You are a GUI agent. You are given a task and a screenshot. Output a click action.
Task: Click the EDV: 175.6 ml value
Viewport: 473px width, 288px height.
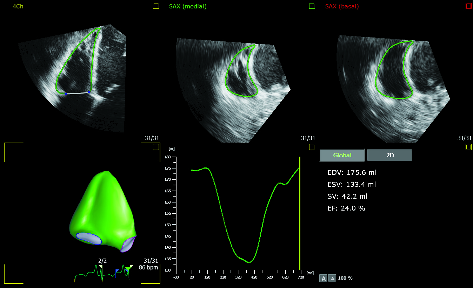click(352, 172)
